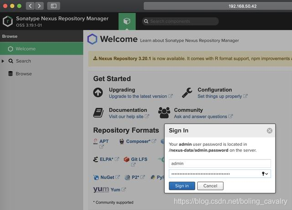
Task: Click the APT Debian logo icon
Action: click(x=95, y=142)
